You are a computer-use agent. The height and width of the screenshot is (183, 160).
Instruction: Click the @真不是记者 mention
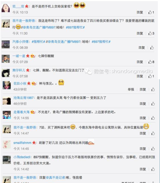[56, 178]
